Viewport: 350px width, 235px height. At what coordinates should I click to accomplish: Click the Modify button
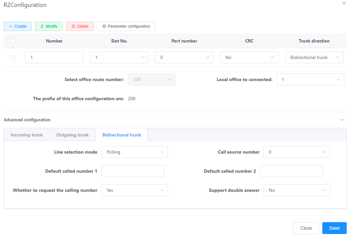click(49, 26)
